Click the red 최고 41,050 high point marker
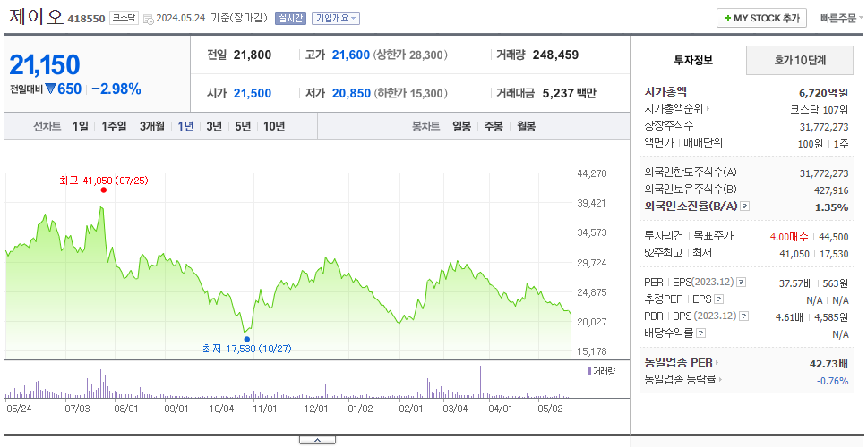867x447 pixels. point(103,190)
